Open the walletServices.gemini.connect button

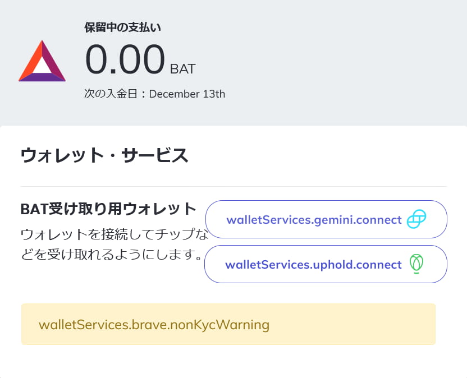326,219
